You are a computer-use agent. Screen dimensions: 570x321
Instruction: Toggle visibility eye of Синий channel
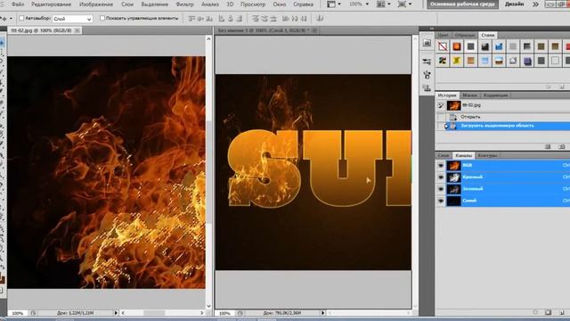[x=441, y=201]
